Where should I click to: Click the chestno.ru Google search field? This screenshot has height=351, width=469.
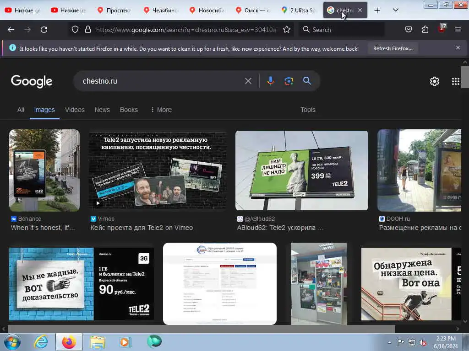click(x=162, y=81)
